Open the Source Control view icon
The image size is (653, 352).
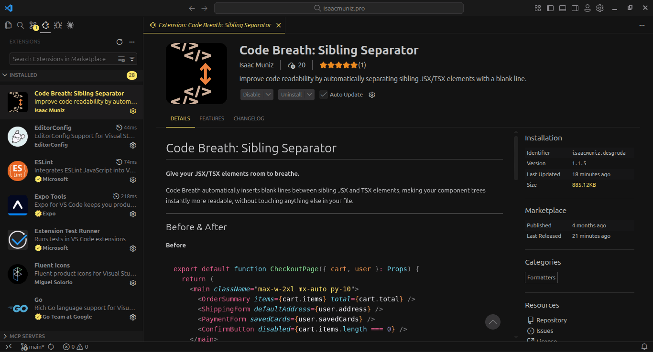33,25
